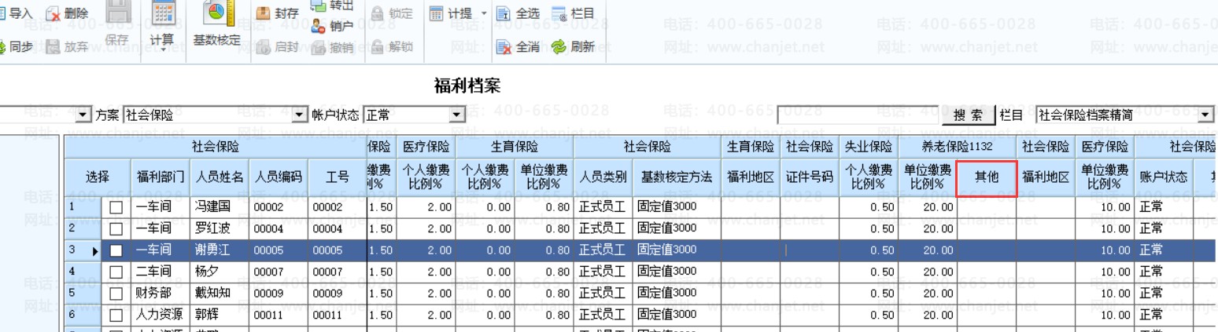Refresh the list with the 刷新 icon

pyautogui.click(x=559, y=47)
